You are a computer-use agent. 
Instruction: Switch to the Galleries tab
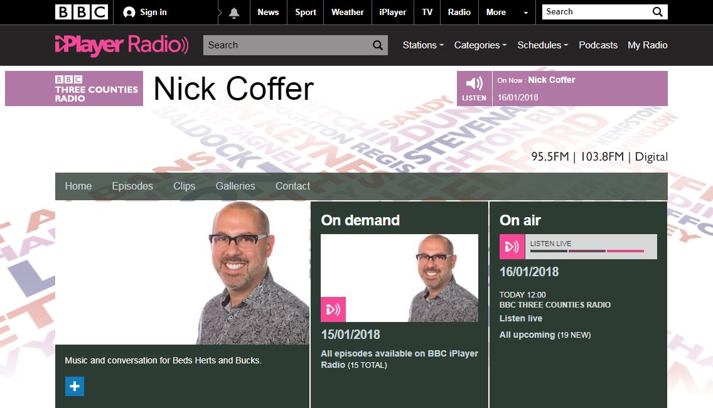pyautogui.click(x=235, y=186)
